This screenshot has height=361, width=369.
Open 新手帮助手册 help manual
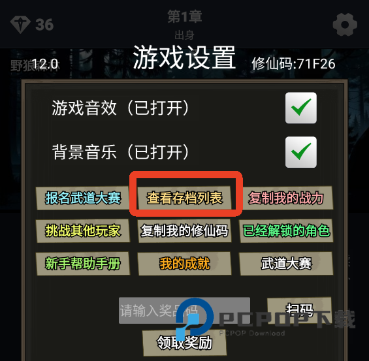[x=82, y=263]
